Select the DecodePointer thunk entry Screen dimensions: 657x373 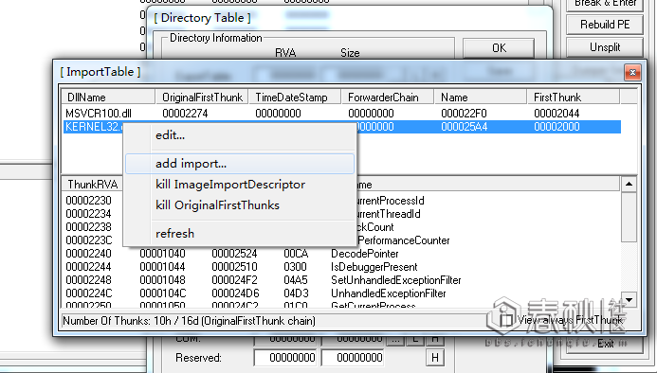click(x=365, y=254)
